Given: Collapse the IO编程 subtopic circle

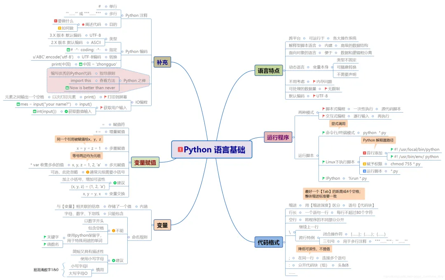Looking at the screenshot, I should pos(132,102).
